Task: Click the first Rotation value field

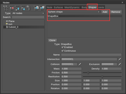Action: point(71,88)
